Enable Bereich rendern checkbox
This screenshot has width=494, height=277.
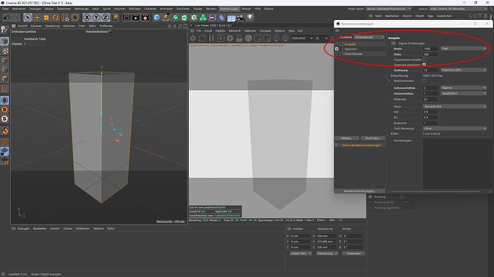425,81
